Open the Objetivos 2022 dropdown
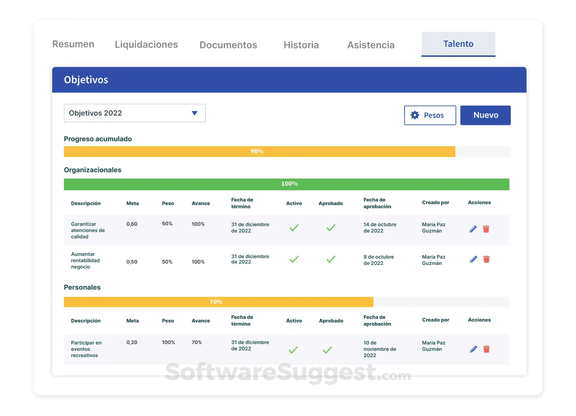 [x=135, y=113]
